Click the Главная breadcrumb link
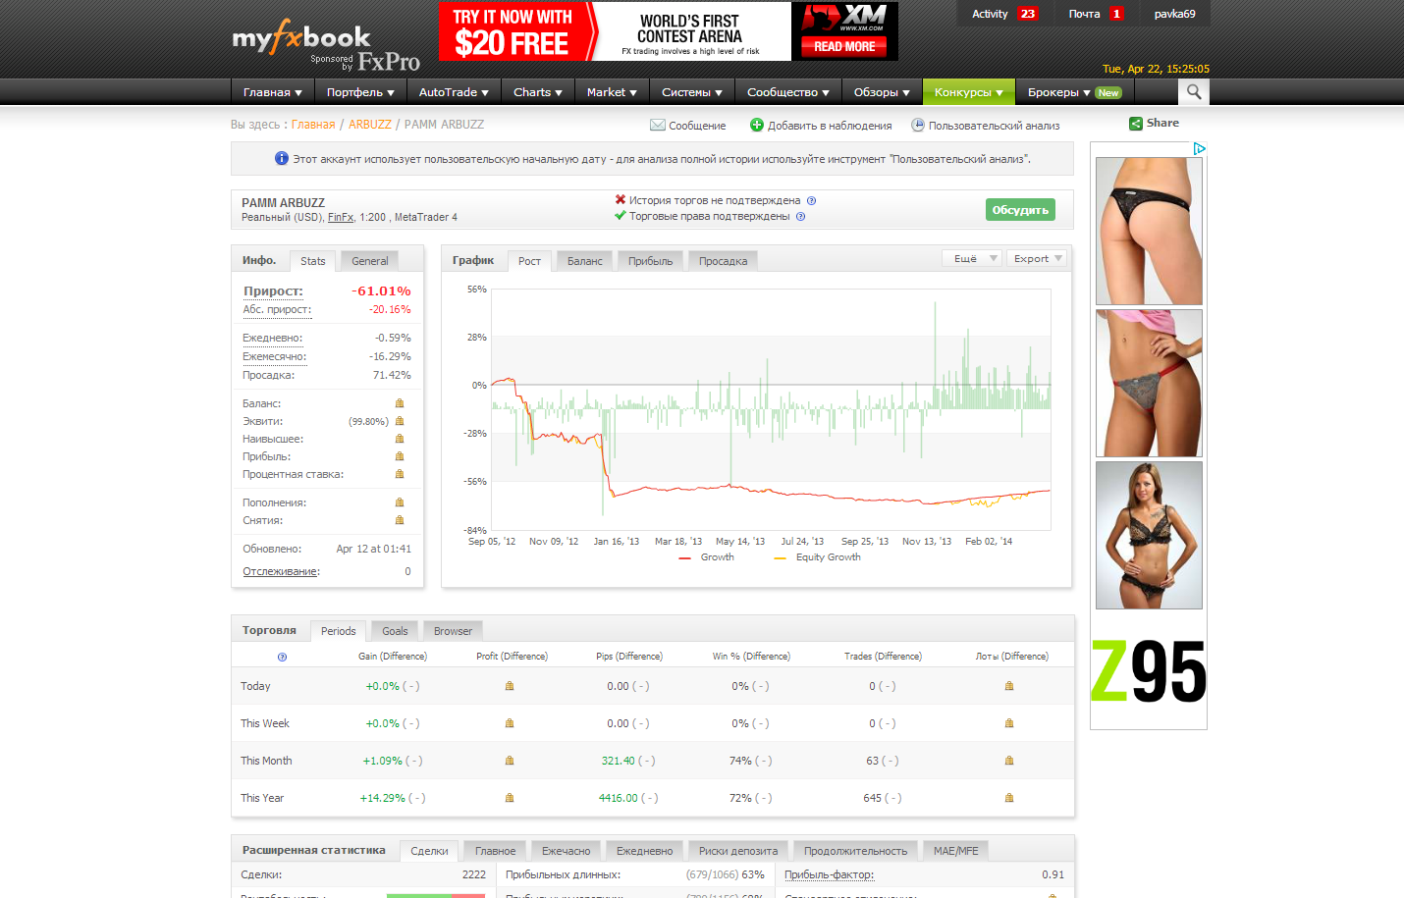This screenshot has height=898, width=1404. 313,125
